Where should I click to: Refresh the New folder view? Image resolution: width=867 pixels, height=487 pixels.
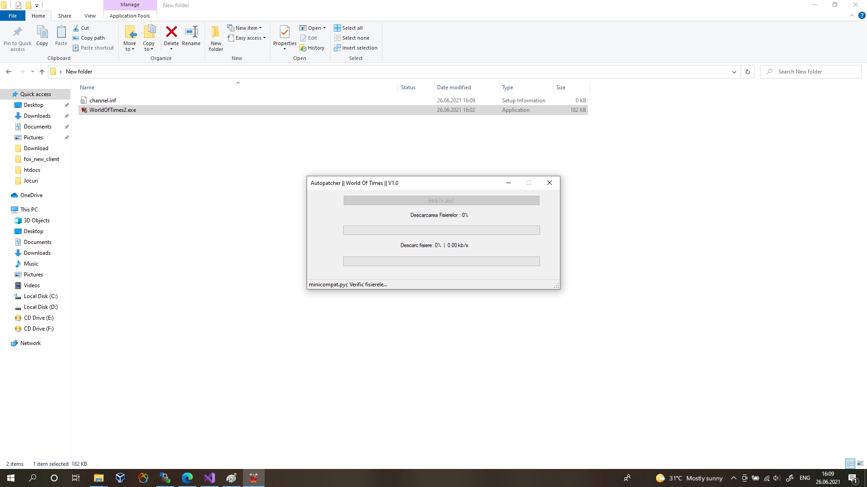(747, 72)
